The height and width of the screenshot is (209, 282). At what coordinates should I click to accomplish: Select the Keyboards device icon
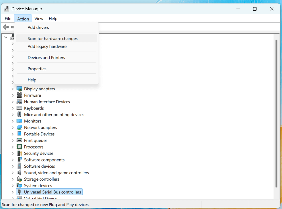(19, 108)
